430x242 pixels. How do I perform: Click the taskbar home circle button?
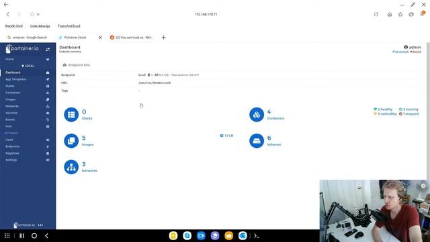pyautogui.click(x=34, y=236)
